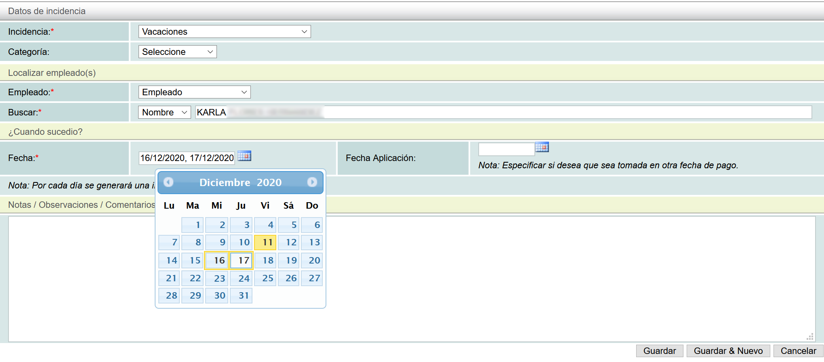Viewport: 824px width, 362px height.
Task: Click the Buscar employee name field
Action: [x=503, y=112]
